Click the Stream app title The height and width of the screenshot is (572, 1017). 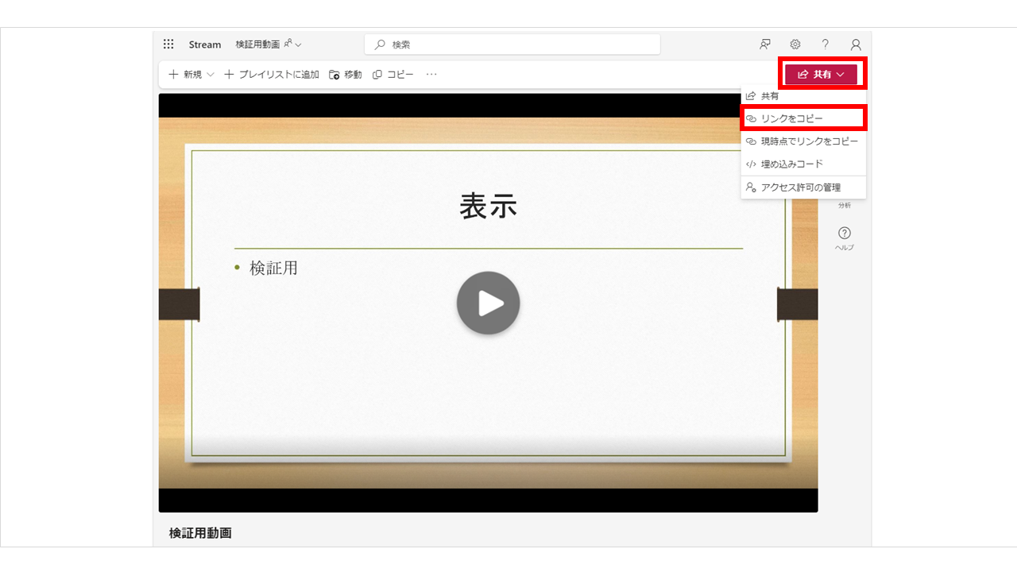coord(205,44)
